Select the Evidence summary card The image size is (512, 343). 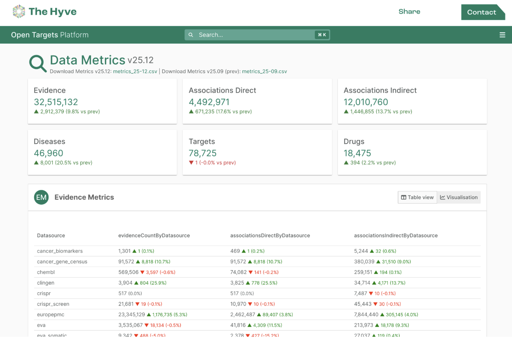click(x=102, y=101)
